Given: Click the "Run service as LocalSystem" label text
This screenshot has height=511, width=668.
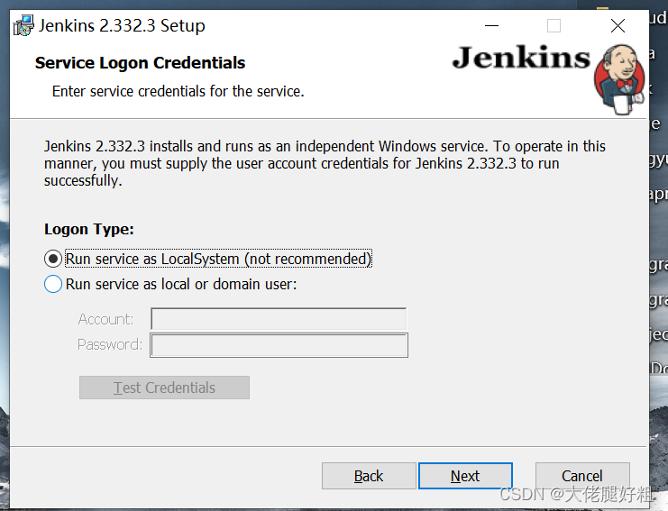Looking at the screenshot, I should tap(218, 260).
